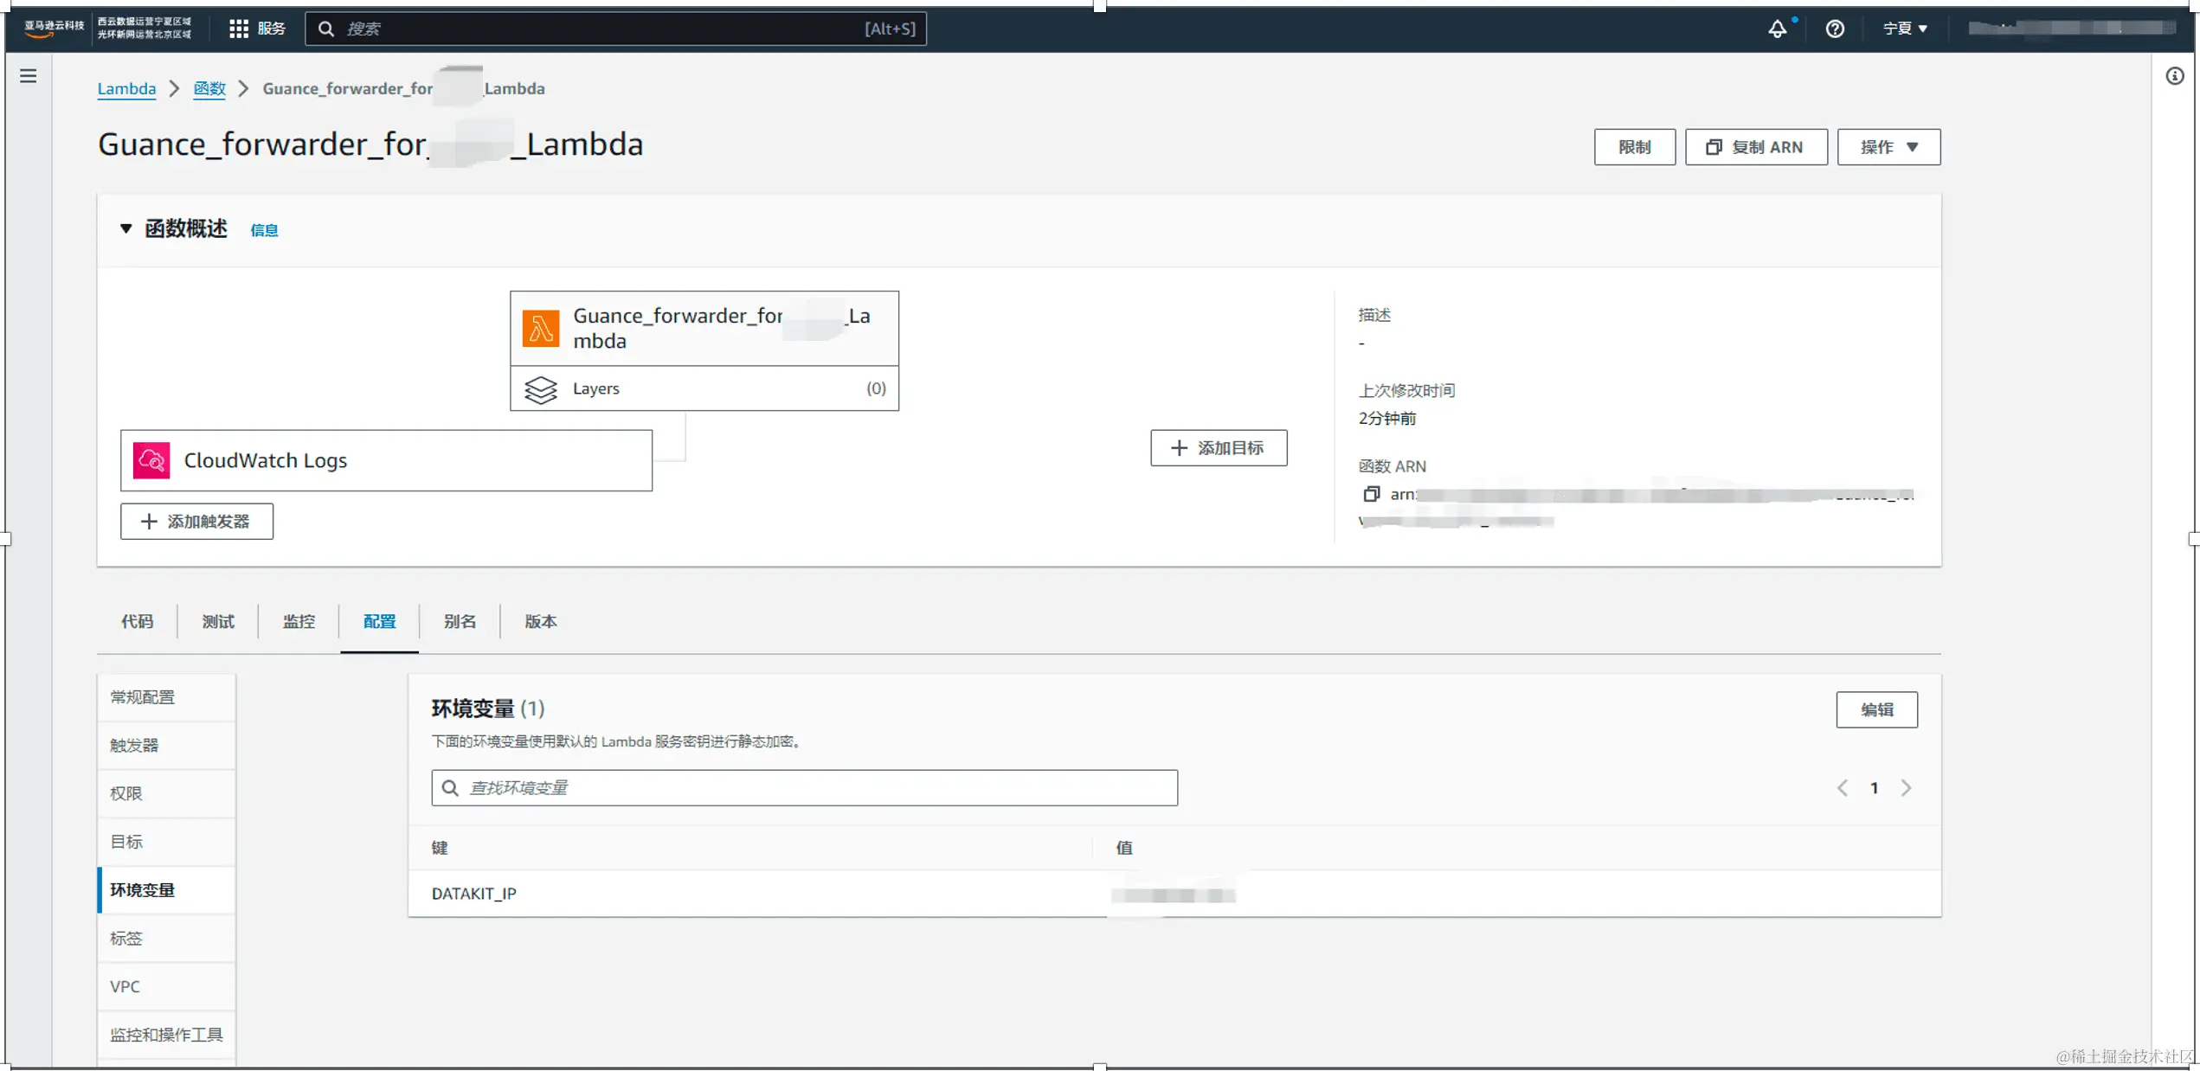Go to next page of environment variables
2200x1071 pixels.
(x=1906, y=788)
